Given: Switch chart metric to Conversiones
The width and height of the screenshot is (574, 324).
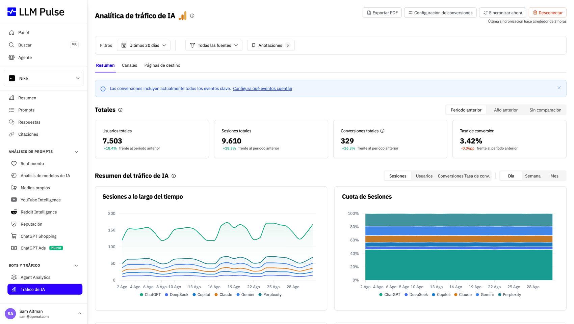Looking at the screenshot, I should (450, 176).
